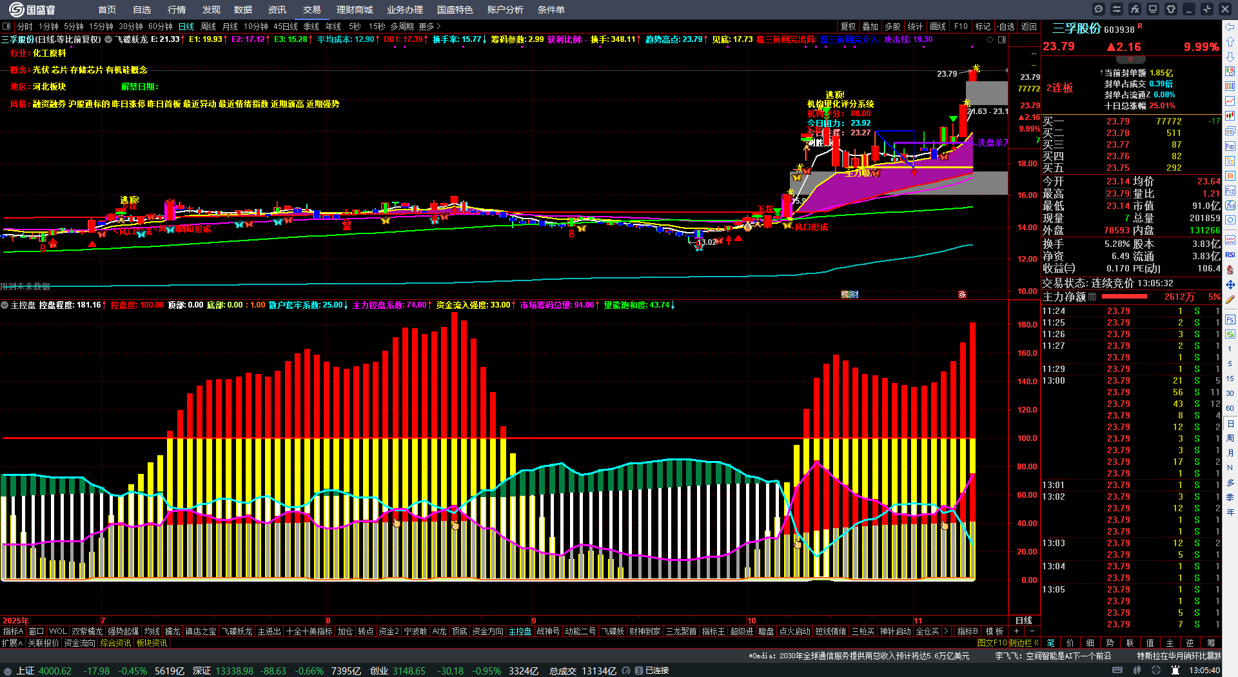
Task: Click the blue up arrow in right sidebar
Action: coord(1230,41)
